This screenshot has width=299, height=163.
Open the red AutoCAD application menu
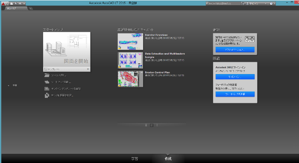(x=3, y=3)
